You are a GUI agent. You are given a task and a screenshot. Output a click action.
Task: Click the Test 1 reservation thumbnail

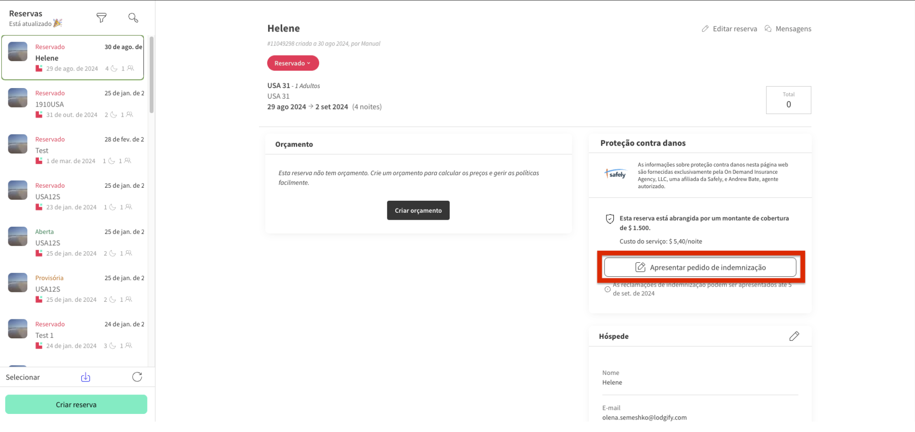click(18, 329)
